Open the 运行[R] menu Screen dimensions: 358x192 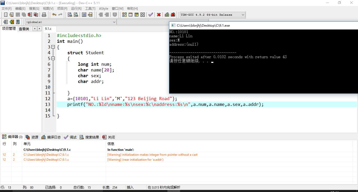[x=76, y=8]
